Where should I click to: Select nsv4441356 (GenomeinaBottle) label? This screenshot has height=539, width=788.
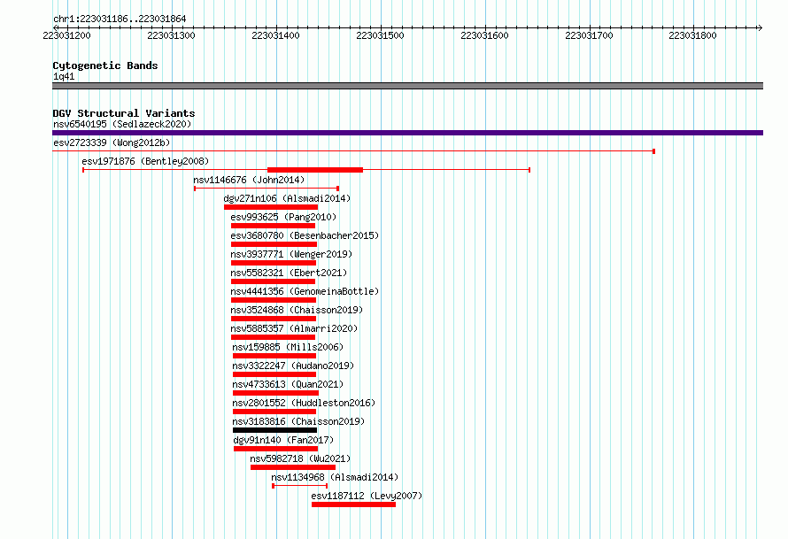305,291
